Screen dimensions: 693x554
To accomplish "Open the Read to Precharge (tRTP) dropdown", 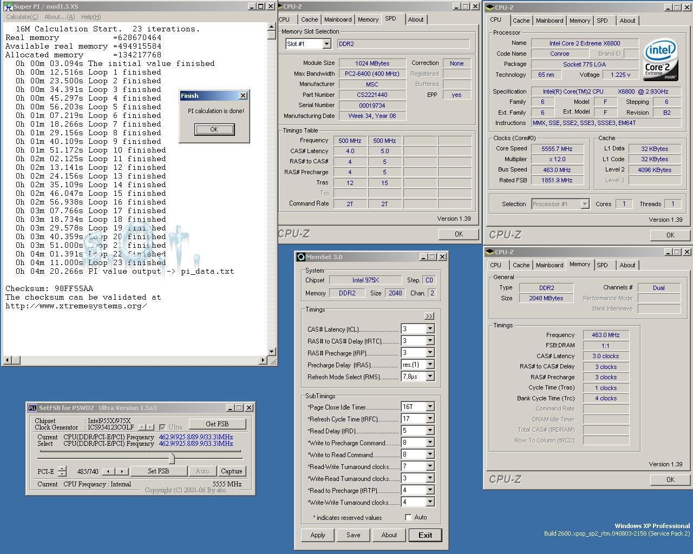I will pyautogui.click(x=430, y=490).
